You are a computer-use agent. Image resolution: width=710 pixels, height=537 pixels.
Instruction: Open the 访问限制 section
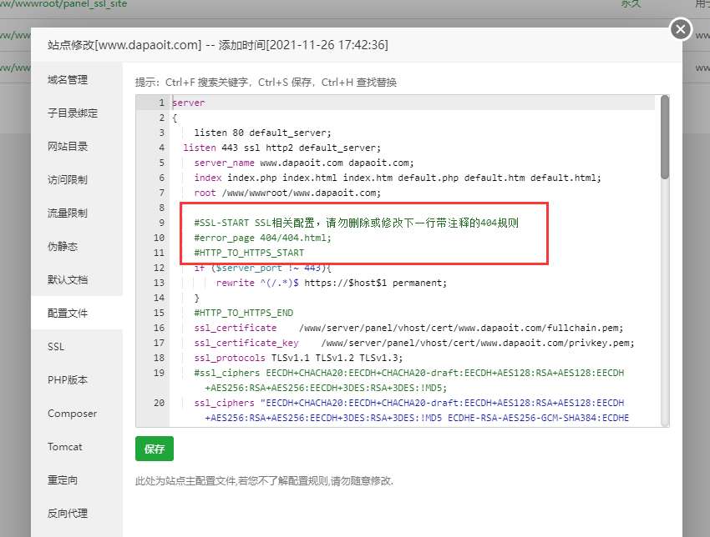click(x=68, y=180)
